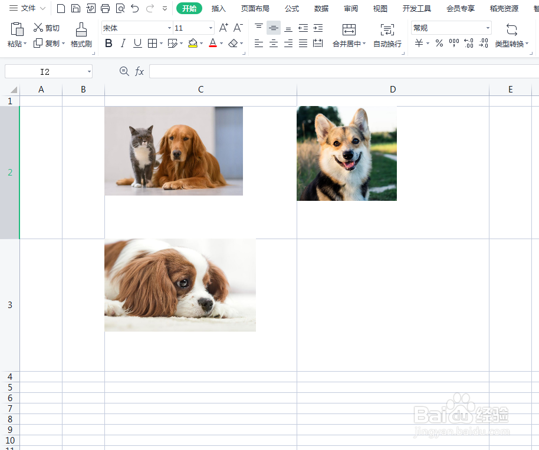The width and height of the screenshot is (539, 450).
Task: Switch to 审阅 Review tab
Action: pyautogui.click(x=351, y=9)
